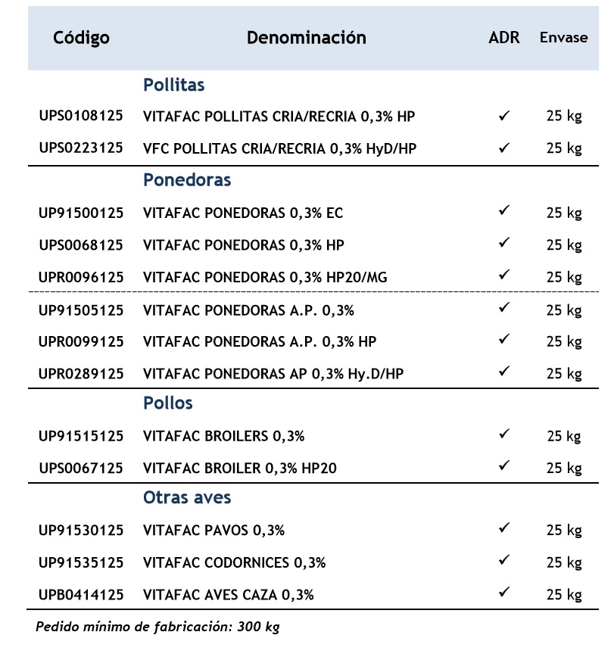This screenshot has height=657, width=614.
Task: Click the checkmark in the UPR0096125 row
Action: click(503, 274)
